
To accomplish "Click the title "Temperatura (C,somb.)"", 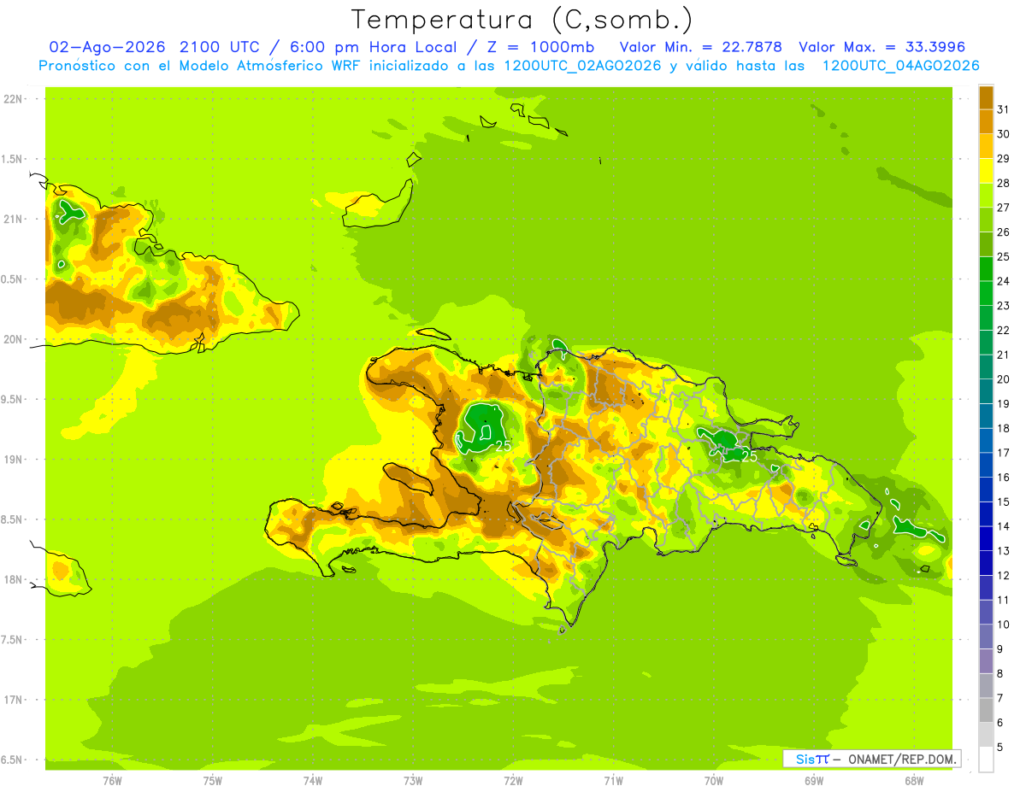I will tap(522, 19).
